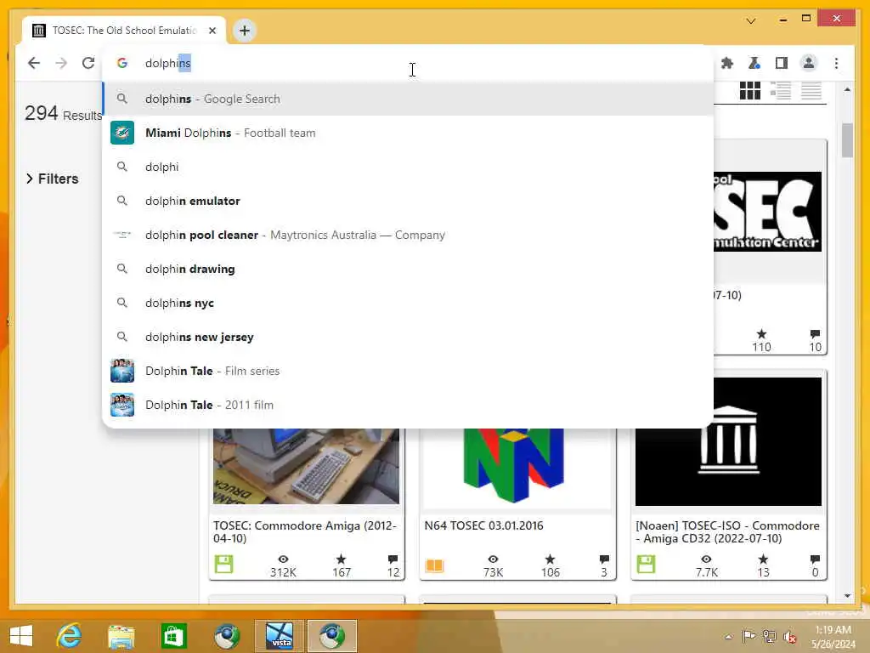
Task: Open 'TOSEC: Commodore Amiga (2012-04-10)' link
Action: pyautogui.click(x=305, y=531)
